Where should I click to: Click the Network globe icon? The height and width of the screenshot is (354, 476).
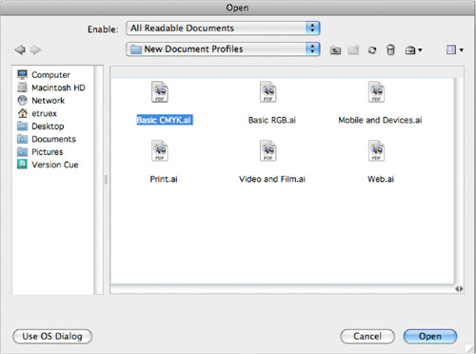coord(23,100)
